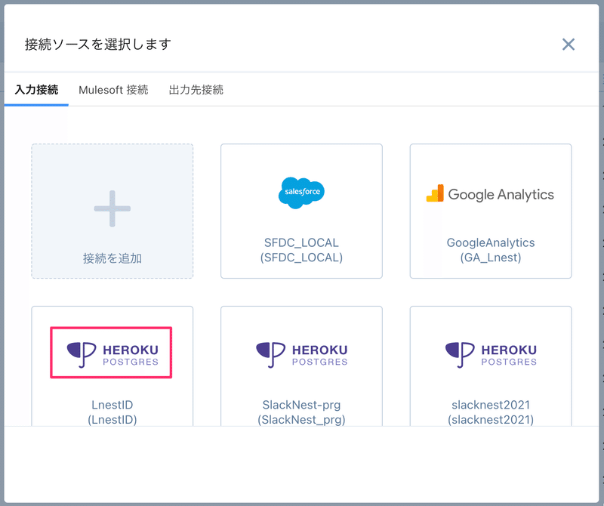Click the Heroku Postgres logo for slacknest2021

491,354
